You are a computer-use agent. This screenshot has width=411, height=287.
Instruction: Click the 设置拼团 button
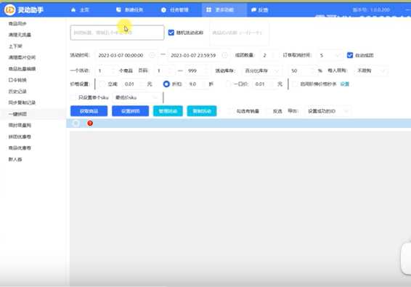coord(130,111)
